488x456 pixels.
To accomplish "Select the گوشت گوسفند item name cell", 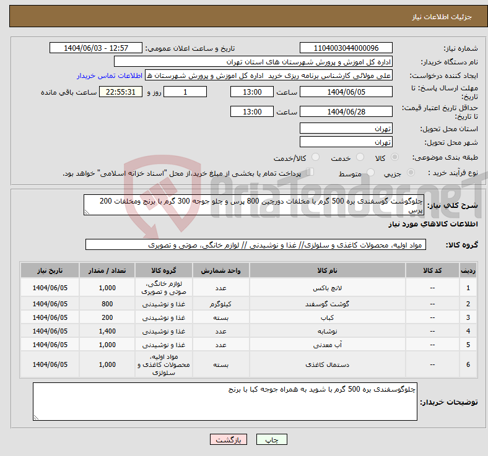I will [328, 304].
